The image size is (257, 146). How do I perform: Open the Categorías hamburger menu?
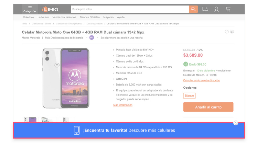click(x=30, y=9)
